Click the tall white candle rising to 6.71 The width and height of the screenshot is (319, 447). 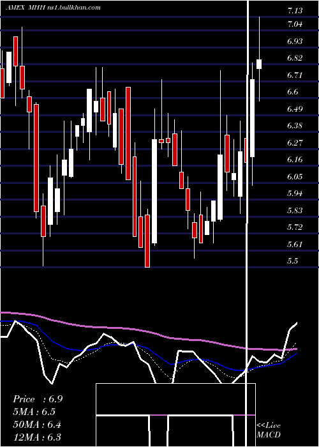click(253, 118)
